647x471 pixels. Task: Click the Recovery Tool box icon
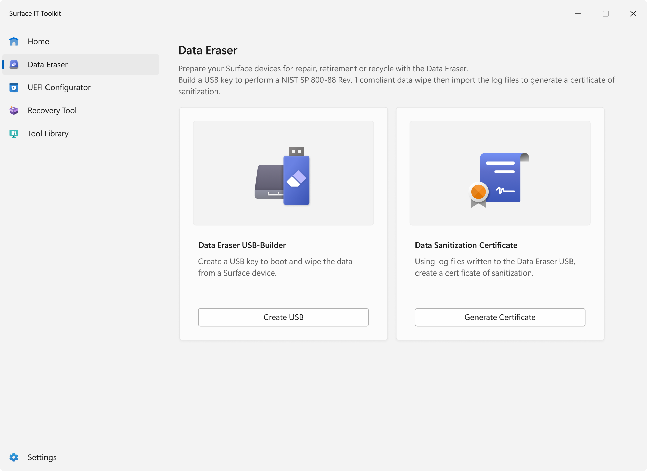point(14,110)
